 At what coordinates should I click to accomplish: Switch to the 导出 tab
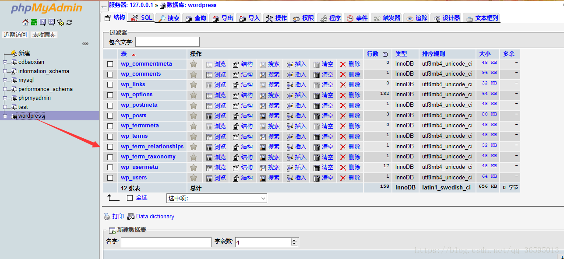[222, 18]
